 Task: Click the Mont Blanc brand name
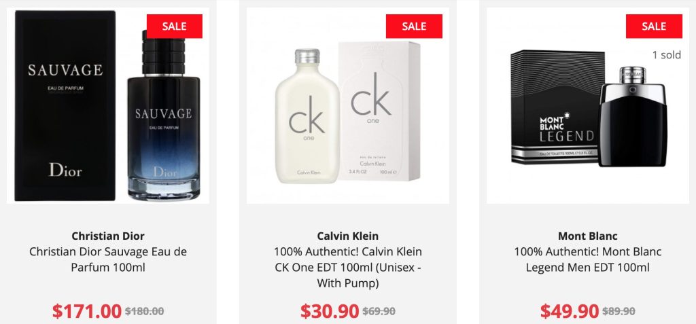pyautogui.click(x=588, y=236)
